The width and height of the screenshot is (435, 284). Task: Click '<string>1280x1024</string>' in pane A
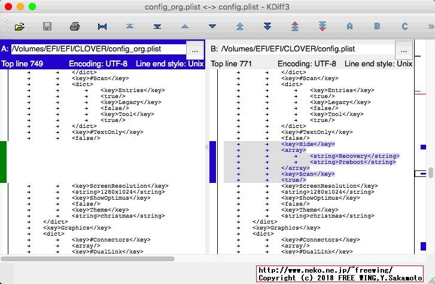(x=118, y=192)
